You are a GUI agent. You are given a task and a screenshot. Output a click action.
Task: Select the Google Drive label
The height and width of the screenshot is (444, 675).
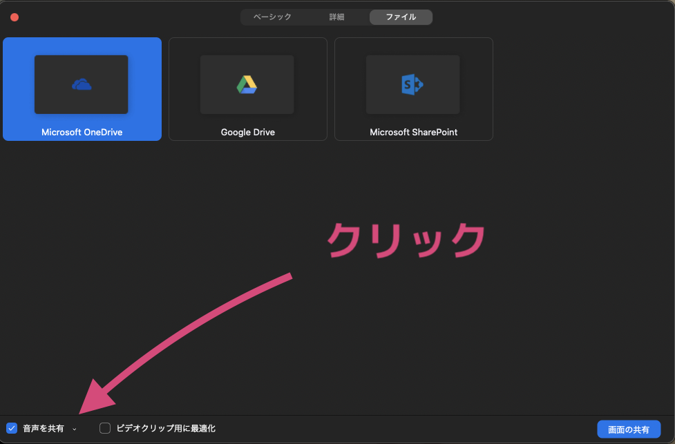click(x=248, y=132)
